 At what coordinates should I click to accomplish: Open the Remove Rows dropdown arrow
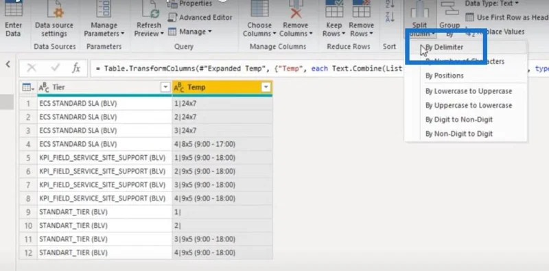(x=371, y=34)
